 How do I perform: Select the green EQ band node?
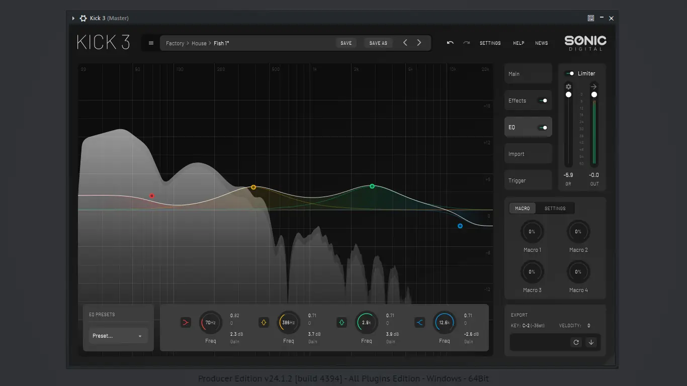(372, 186)
